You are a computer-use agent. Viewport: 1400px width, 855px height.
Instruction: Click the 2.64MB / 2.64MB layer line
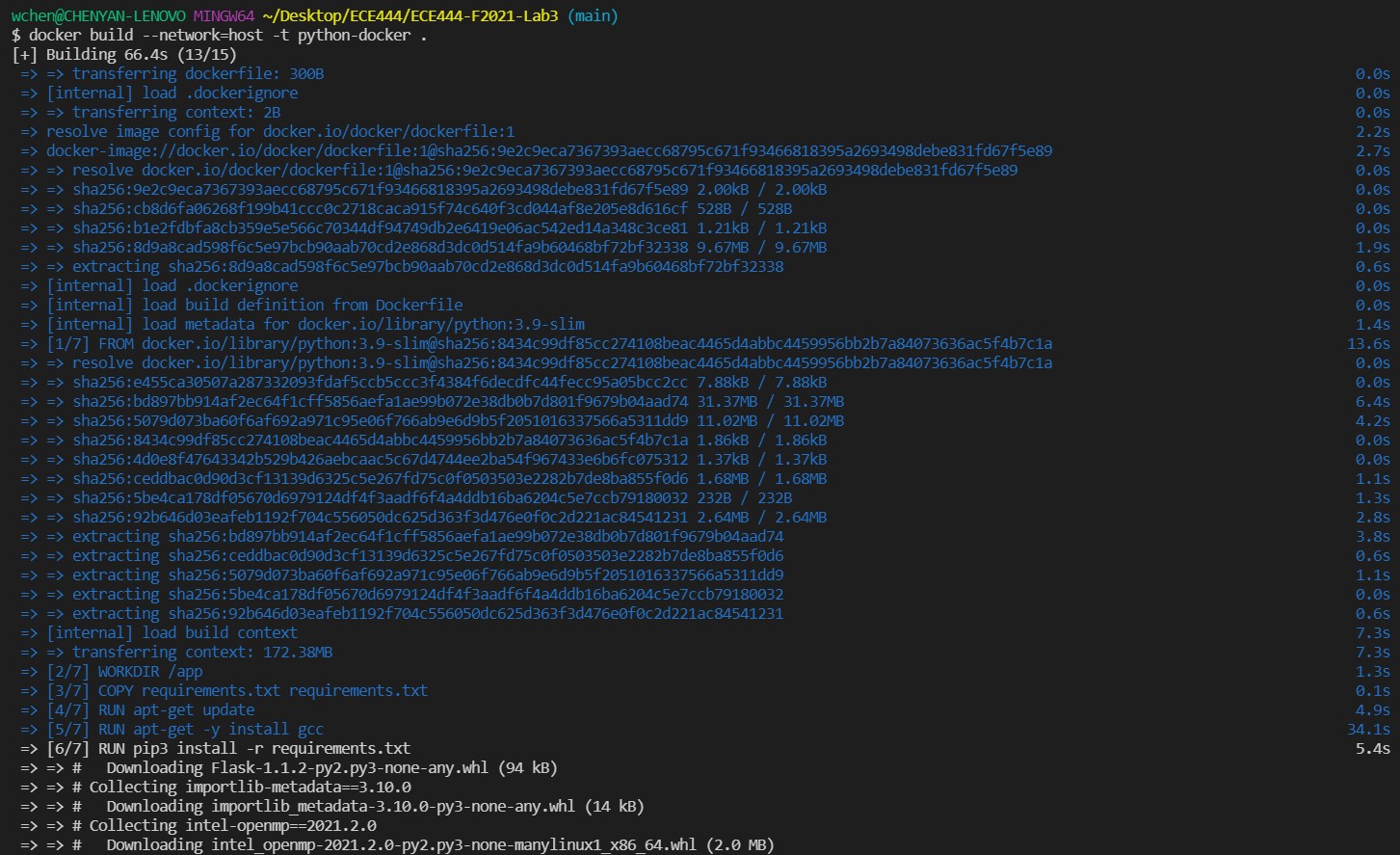423,518
